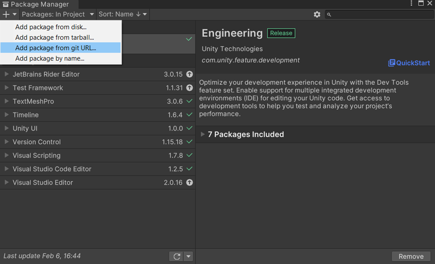Expand the Test Framework row arrow
Screen dimensions: 435x264
click(x=7, y=87)
